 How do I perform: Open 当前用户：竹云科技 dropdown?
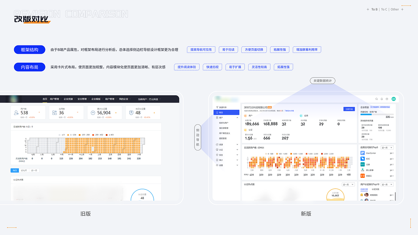(x=149, y=99)
